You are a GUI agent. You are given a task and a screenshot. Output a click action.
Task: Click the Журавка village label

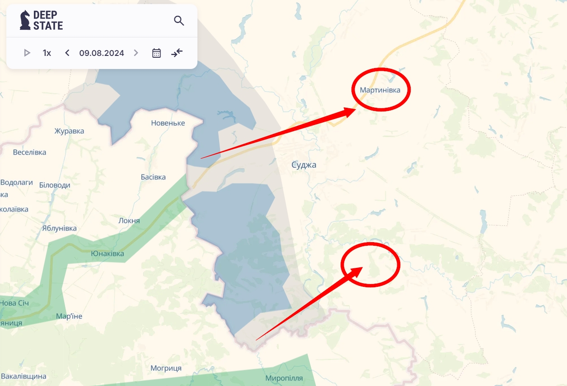[x=69, y=131]
